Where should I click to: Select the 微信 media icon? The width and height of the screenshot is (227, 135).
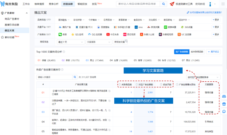pyautogui.click(x=60, y=35)
